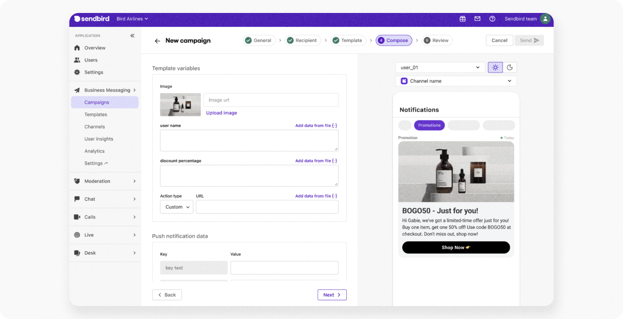Open Campaigns in the sidebar

pyautogui.click(x=105, y=102)
